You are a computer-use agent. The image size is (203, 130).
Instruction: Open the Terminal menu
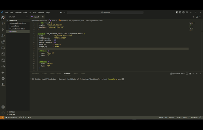click(x=41, y=13)
